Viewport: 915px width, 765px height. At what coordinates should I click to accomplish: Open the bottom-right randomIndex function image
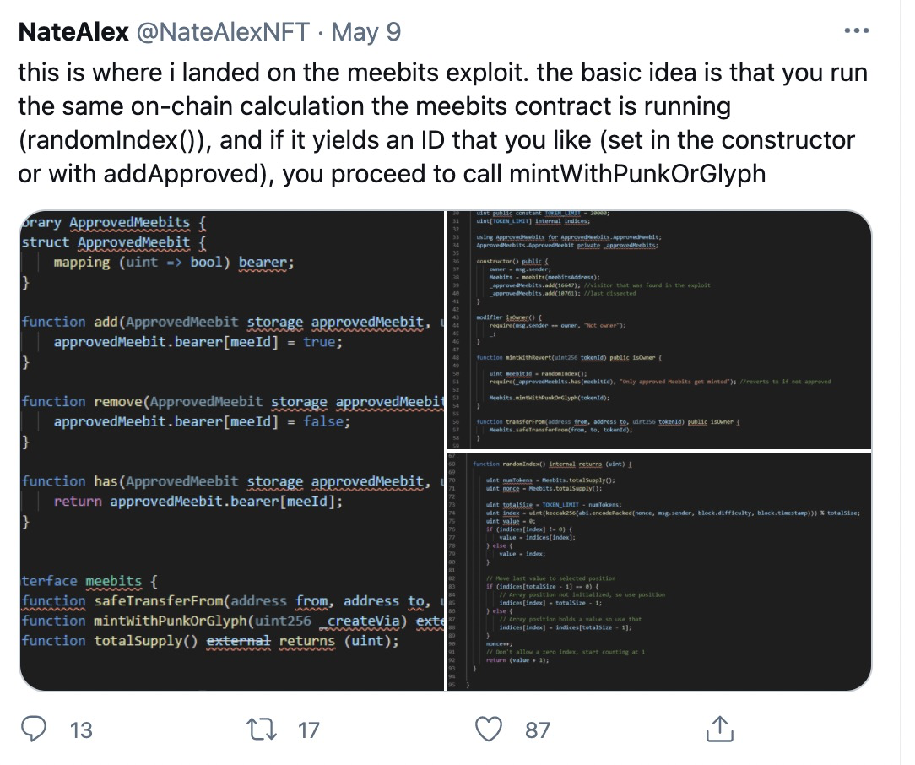coord(659,571)
